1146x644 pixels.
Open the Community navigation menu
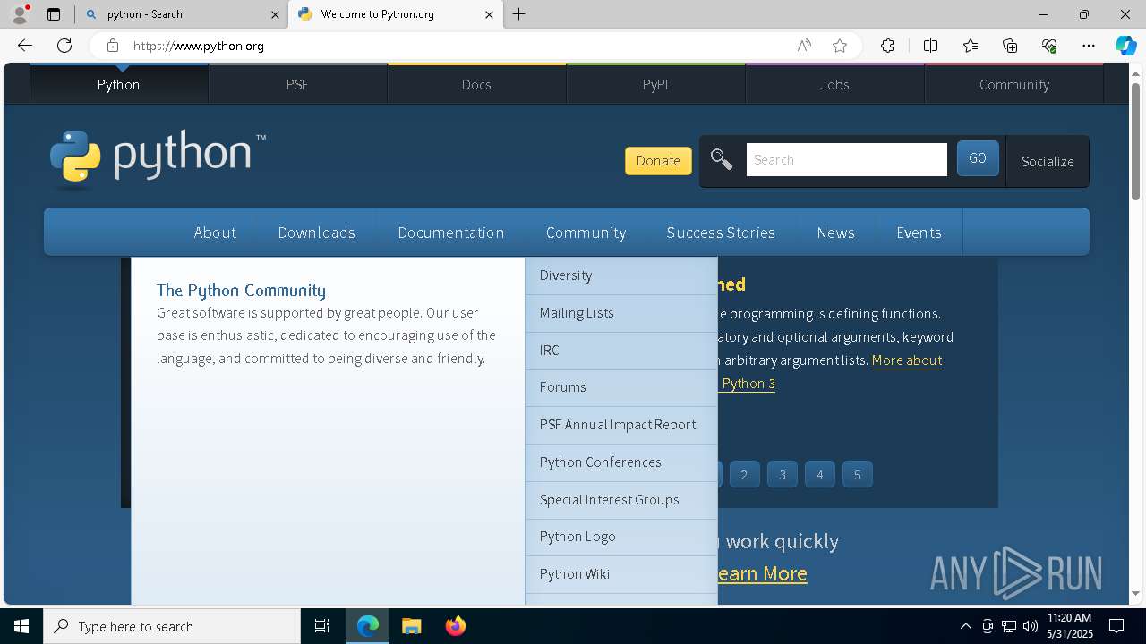pyautogui.click(x=586, y=233)
